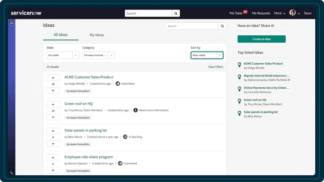This screenshot has width=324, height=182.
Task: Switch to the My Ideas tab
Action: pos(97,35)
